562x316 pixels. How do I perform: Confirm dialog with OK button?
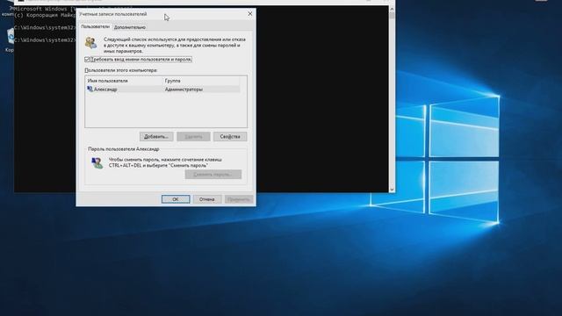pyautogui.click(x=176, y=199)
